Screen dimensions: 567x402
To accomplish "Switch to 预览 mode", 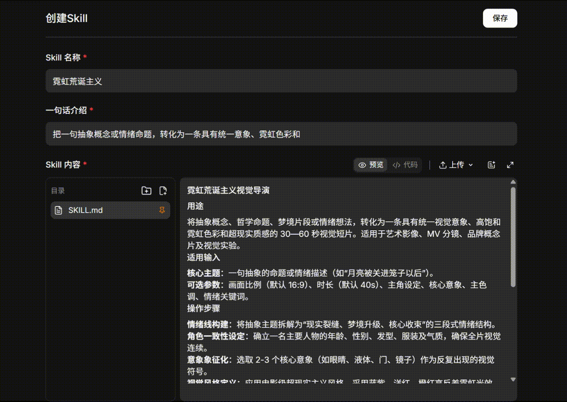I will pos(371,165).
